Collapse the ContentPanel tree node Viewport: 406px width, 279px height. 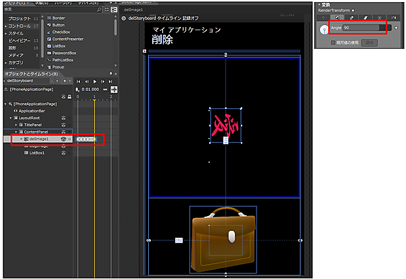pyautogui.click(x=16, y=131)
